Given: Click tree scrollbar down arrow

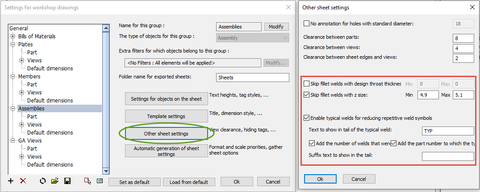Looking at the screenshot, I should pos(106,171).
